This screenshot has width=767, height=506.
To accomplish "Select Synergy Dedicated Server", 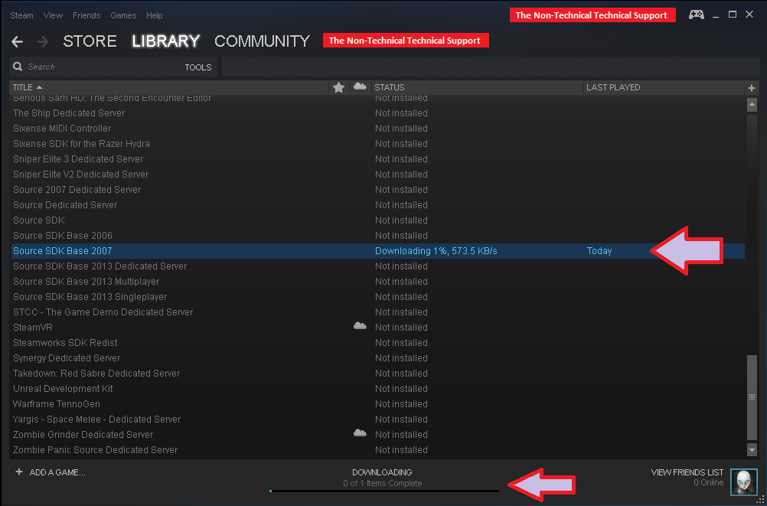I will coord(67,357).
